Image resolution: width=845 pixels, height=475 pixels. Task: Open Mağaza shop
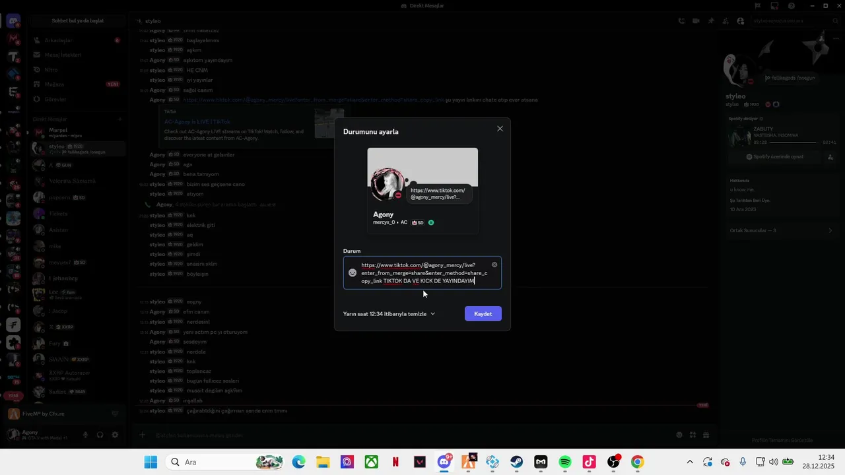78,84
